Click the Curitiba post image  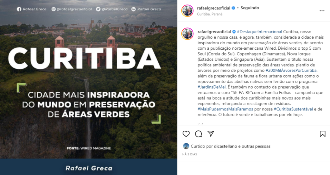pyautogui.click(x=89, y=87)
